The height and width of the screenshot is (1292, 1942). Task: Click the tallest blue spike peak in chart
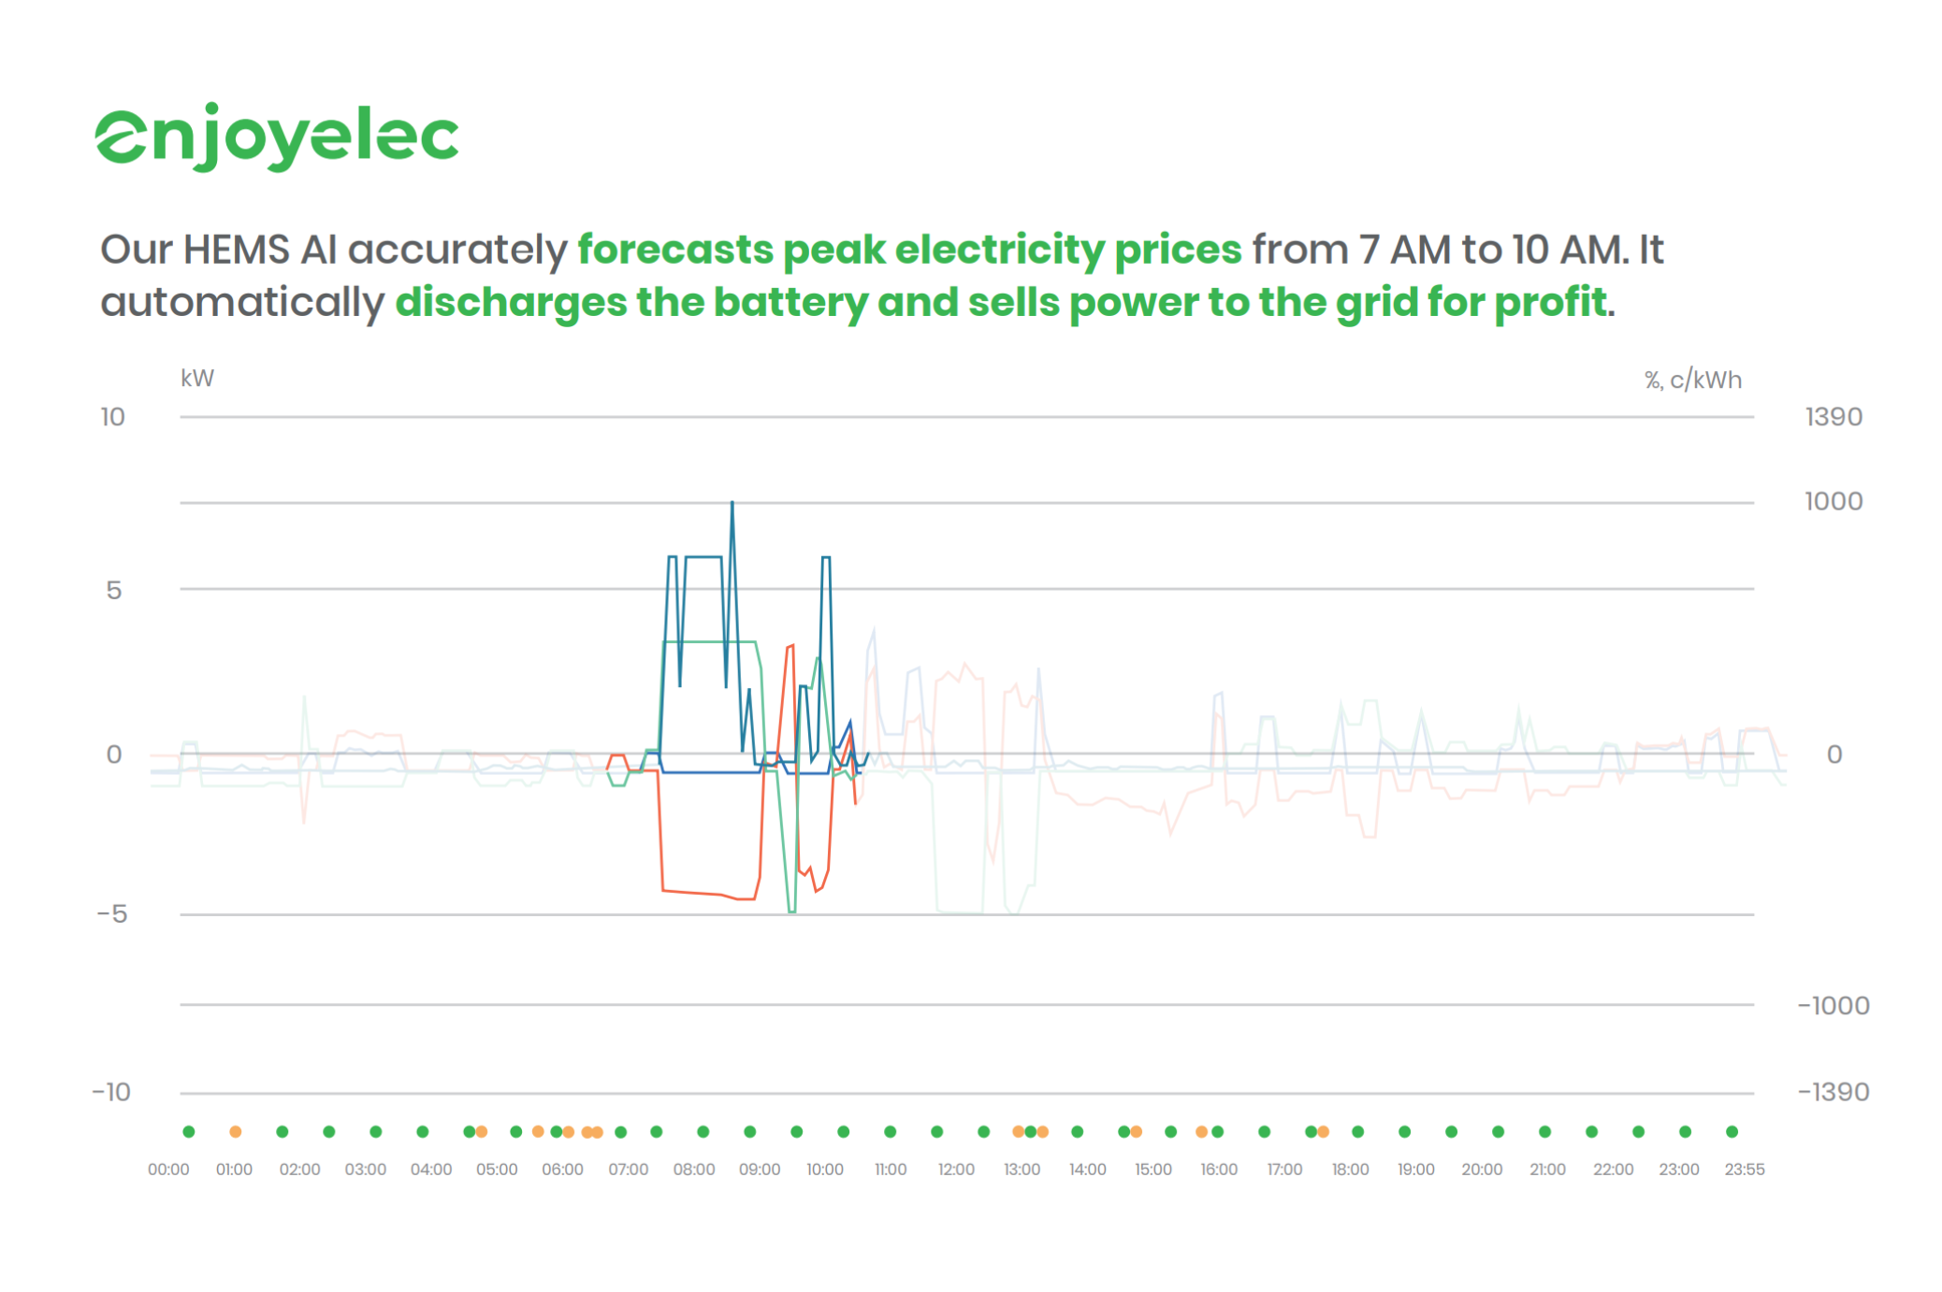pyautogui.click(x=732, y=503)
